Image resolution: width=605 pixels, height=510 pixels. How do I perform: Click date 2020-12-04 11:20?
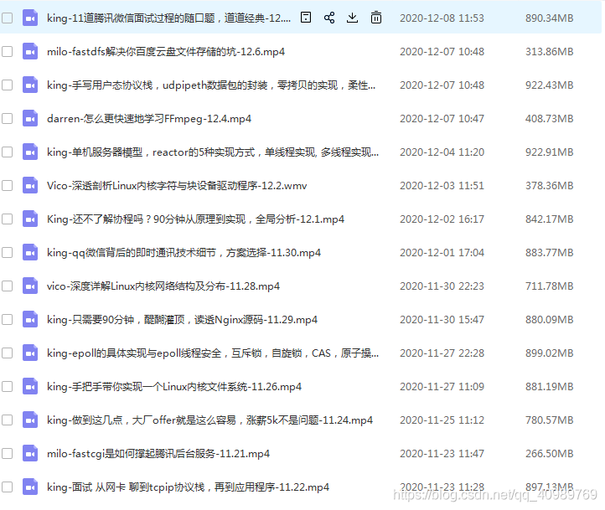click(442, 152)
